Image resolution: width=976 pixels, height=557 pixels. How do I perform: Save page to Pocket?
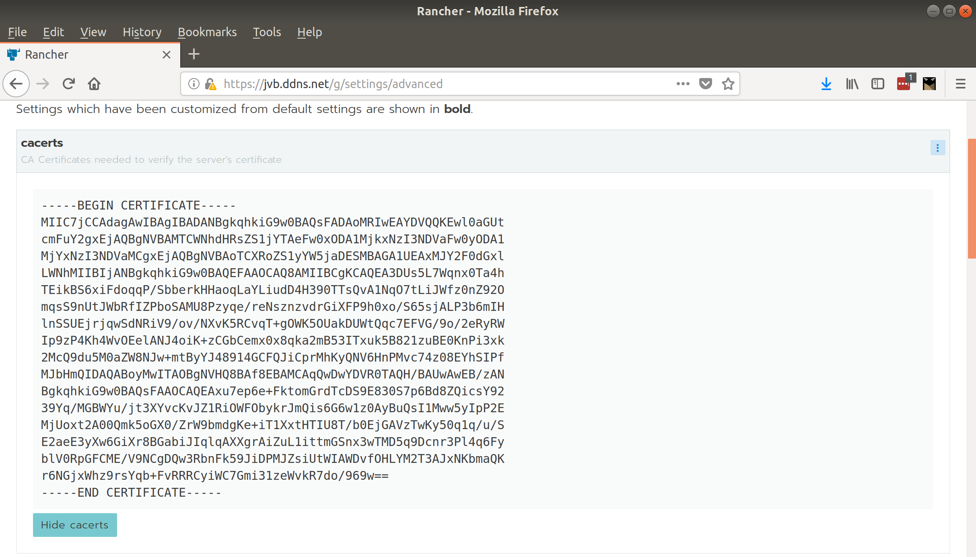[x=705, y=84]
